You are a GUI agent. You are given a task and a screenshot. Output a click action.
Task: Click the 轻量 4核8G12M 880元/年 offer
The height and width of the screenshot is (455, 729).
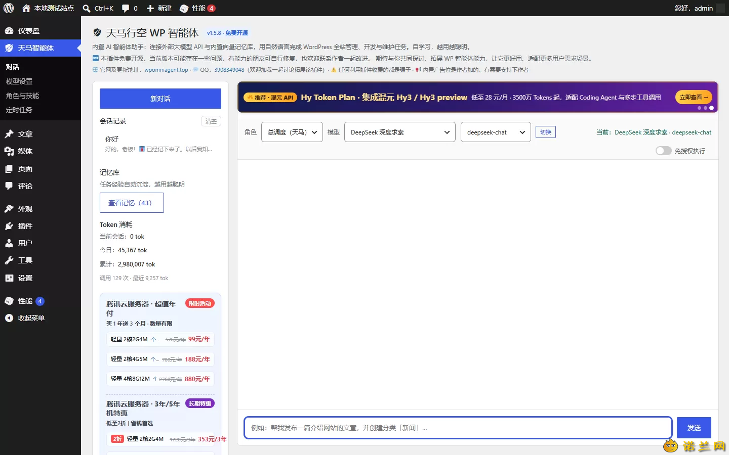[x=160, y=379]
